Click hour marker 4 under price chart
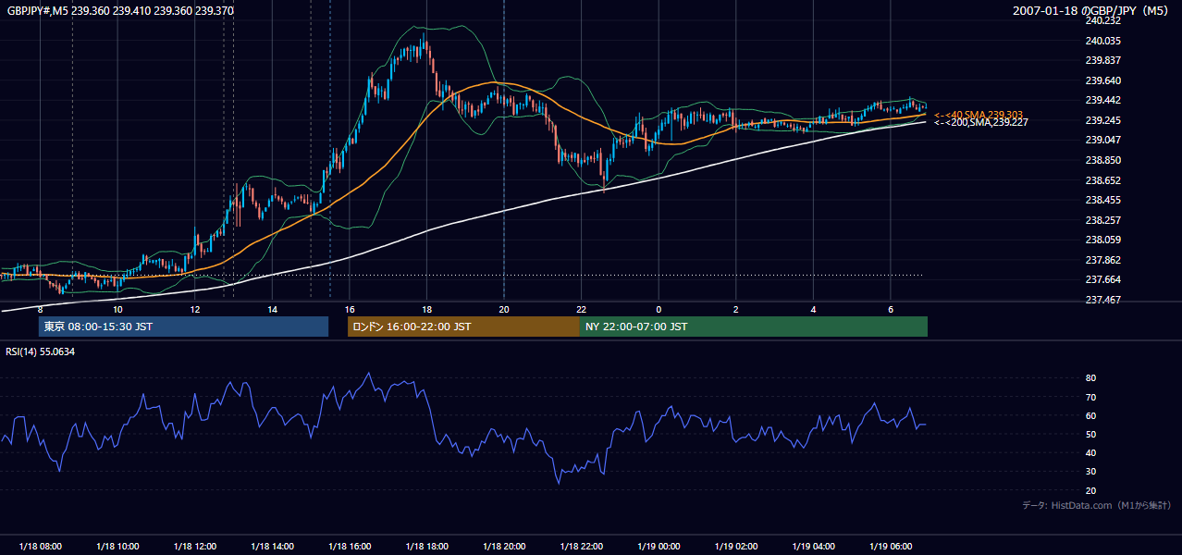This screenshot has height=555, width=1182. point(813,309)
